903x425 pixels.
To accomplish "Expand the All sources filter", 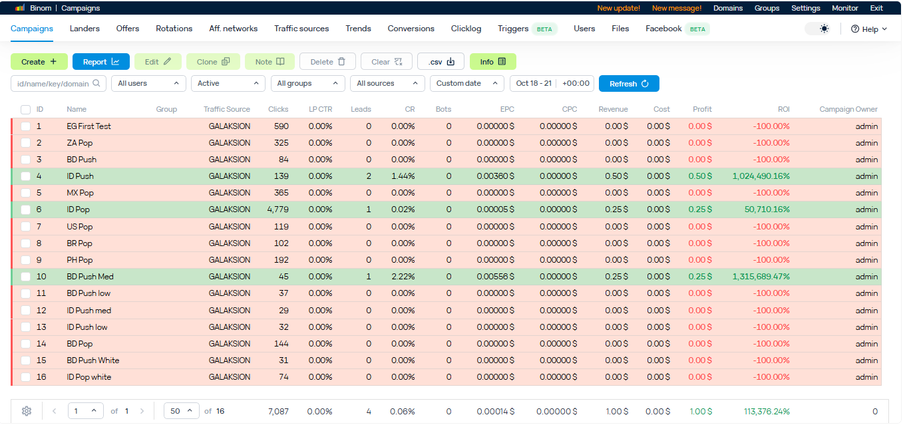I will coord(388,83).
